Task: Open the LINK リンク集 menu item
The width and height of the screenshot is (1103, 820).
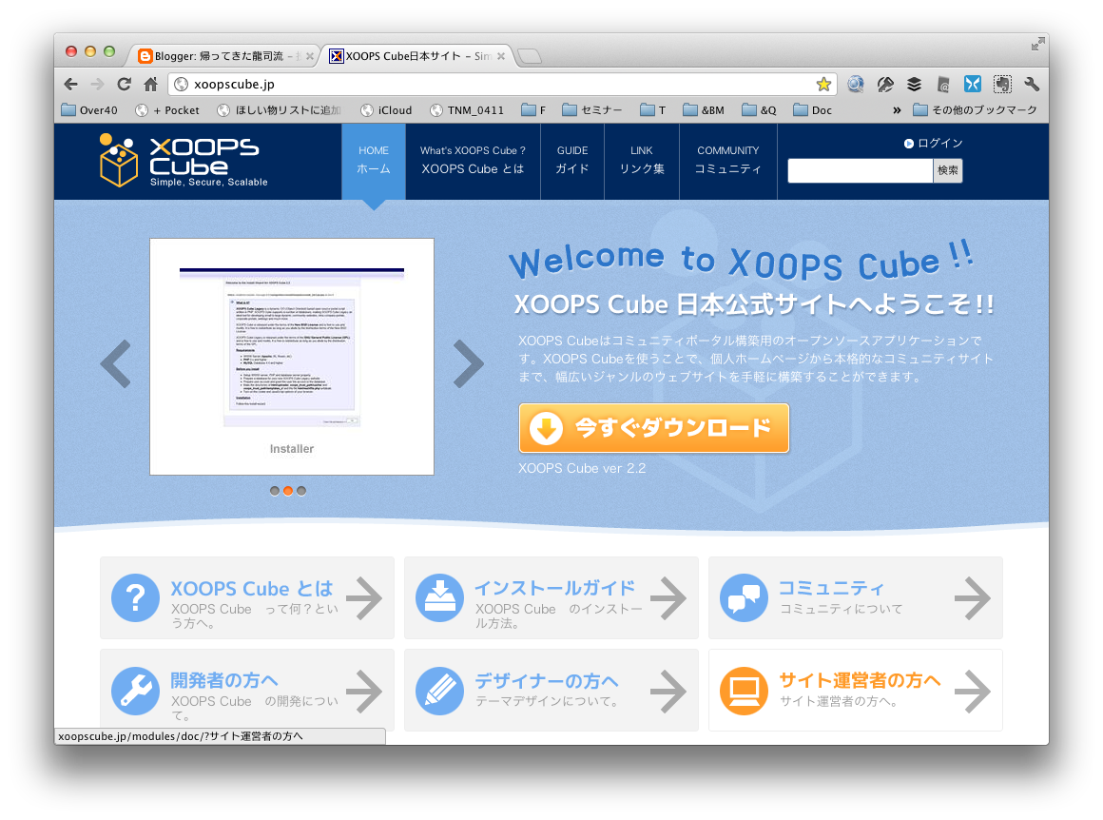Action: point(642,161)
